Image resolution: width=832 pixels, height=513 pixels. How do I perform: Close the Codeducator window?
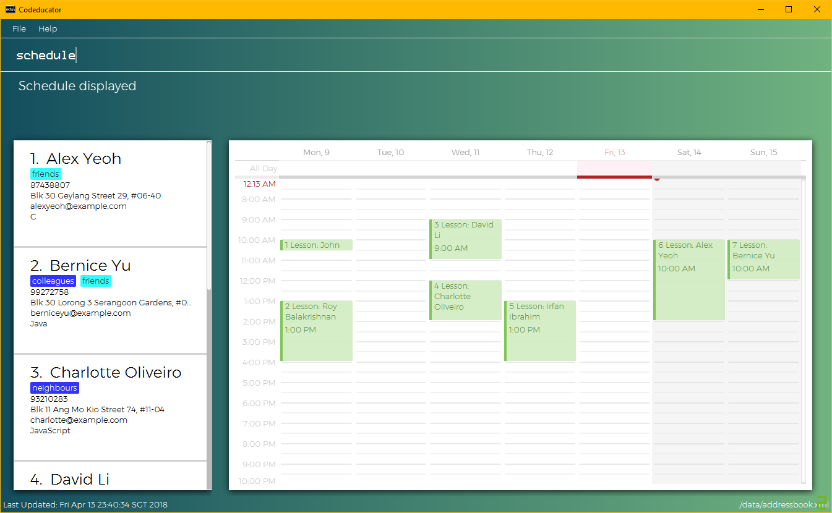point(817,9)
